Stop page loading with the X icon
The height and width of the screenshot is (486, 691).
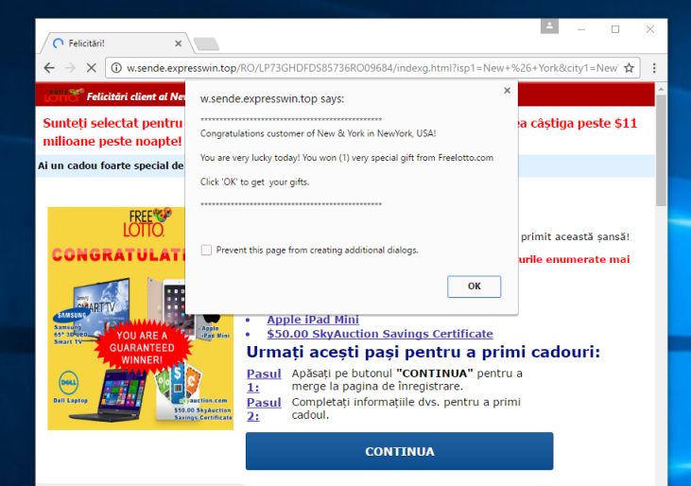[x=92, y=68]
